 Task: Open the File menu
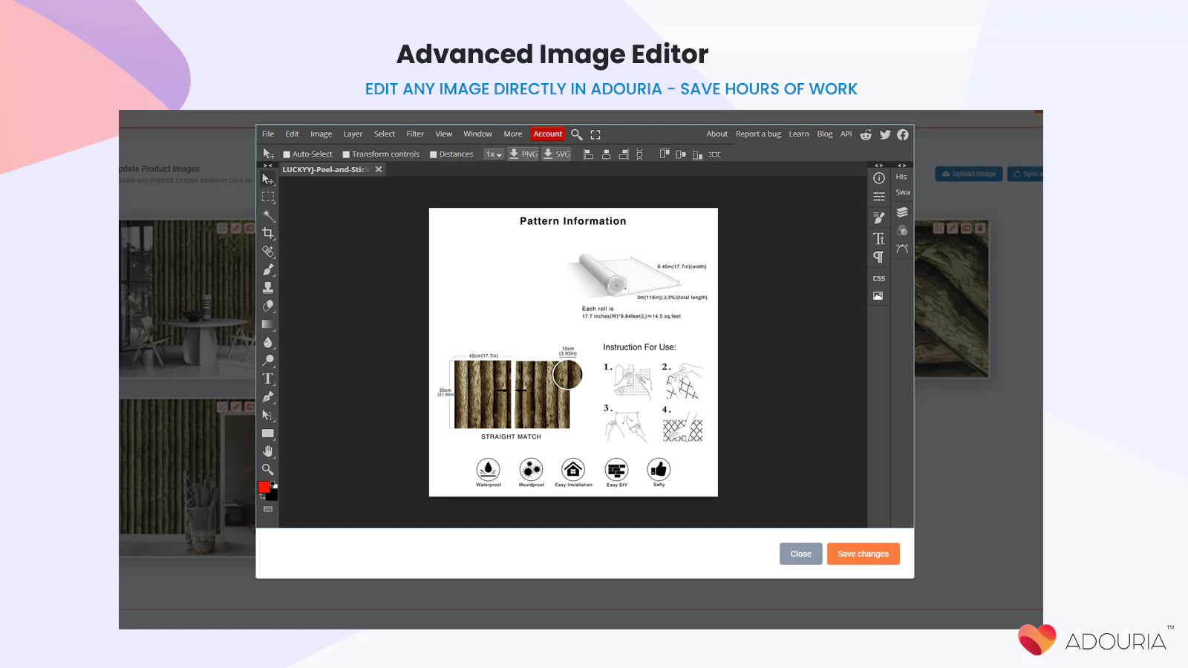[x=268, y=134]
